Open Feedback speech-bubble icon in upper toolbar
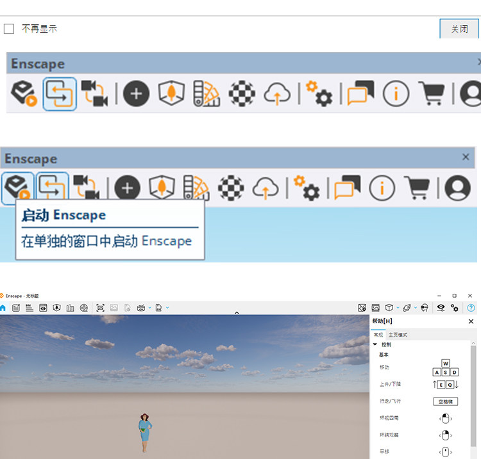481x459 pixels. 360,93
